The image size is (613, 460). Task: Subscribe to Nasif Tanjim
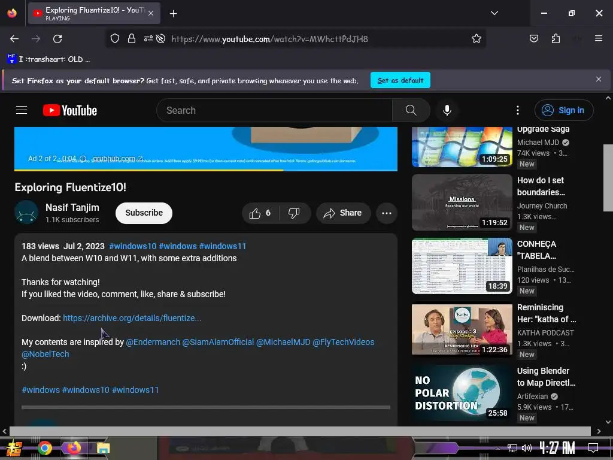[x=144, y=213]
